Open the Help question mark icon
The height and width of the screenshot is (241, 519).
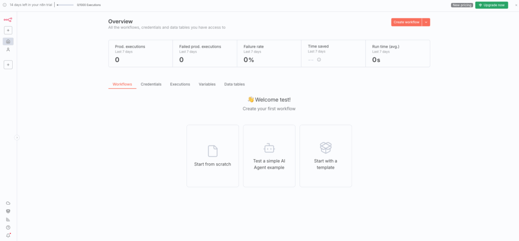tap(8, 227)
